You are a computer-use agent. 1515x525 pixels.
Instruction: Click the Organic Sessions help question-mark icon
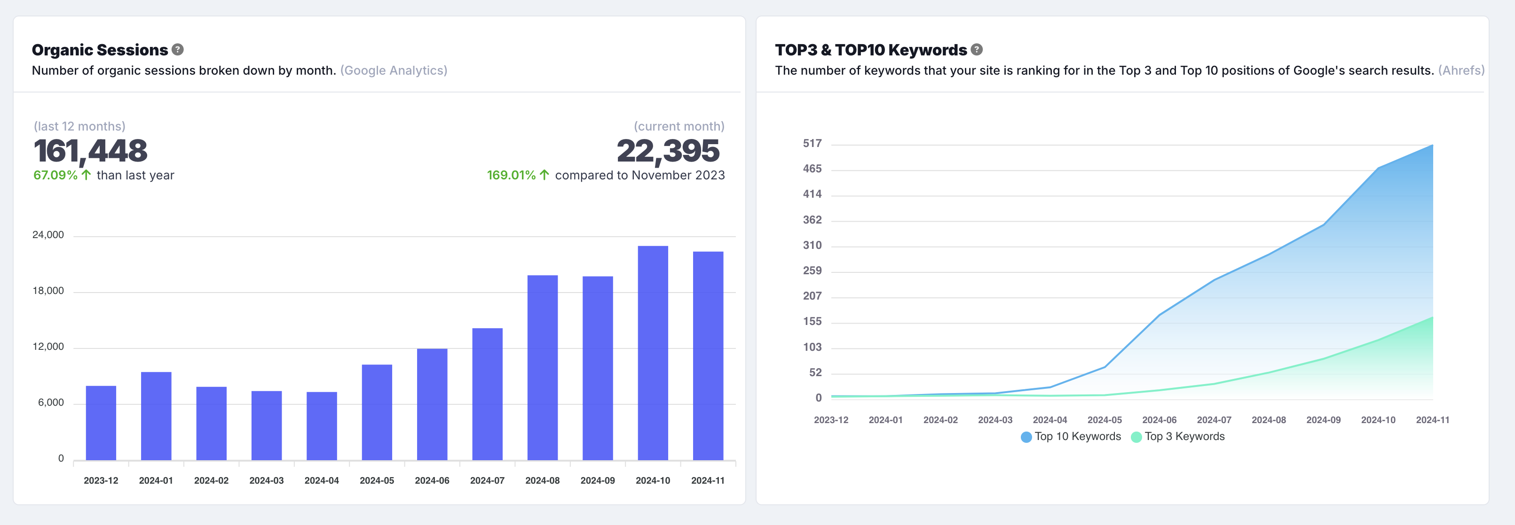tap(178, 50)
